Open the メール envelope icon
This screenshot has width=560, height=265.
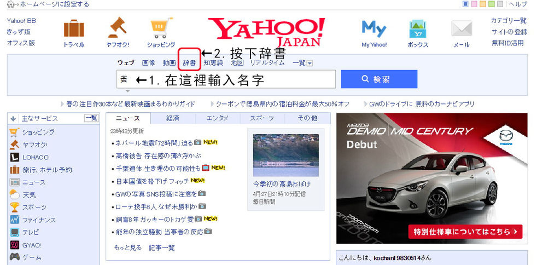click(x=462, y=28)
